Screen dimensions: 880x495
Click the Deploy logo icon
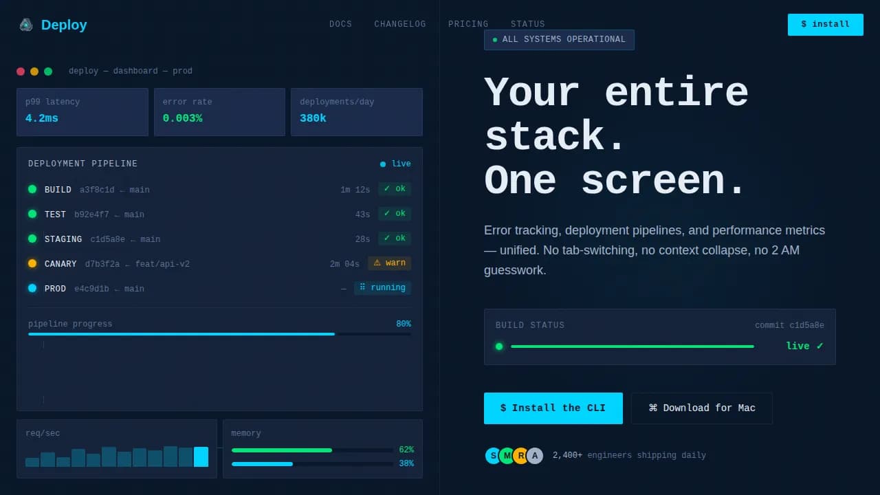(x=26, y=25)
